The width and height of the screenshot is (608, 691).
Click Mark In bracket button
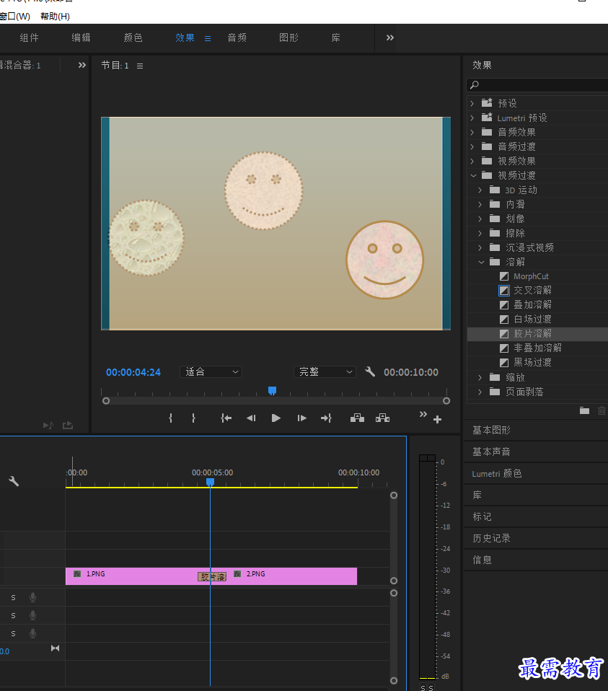click(170, 418)
